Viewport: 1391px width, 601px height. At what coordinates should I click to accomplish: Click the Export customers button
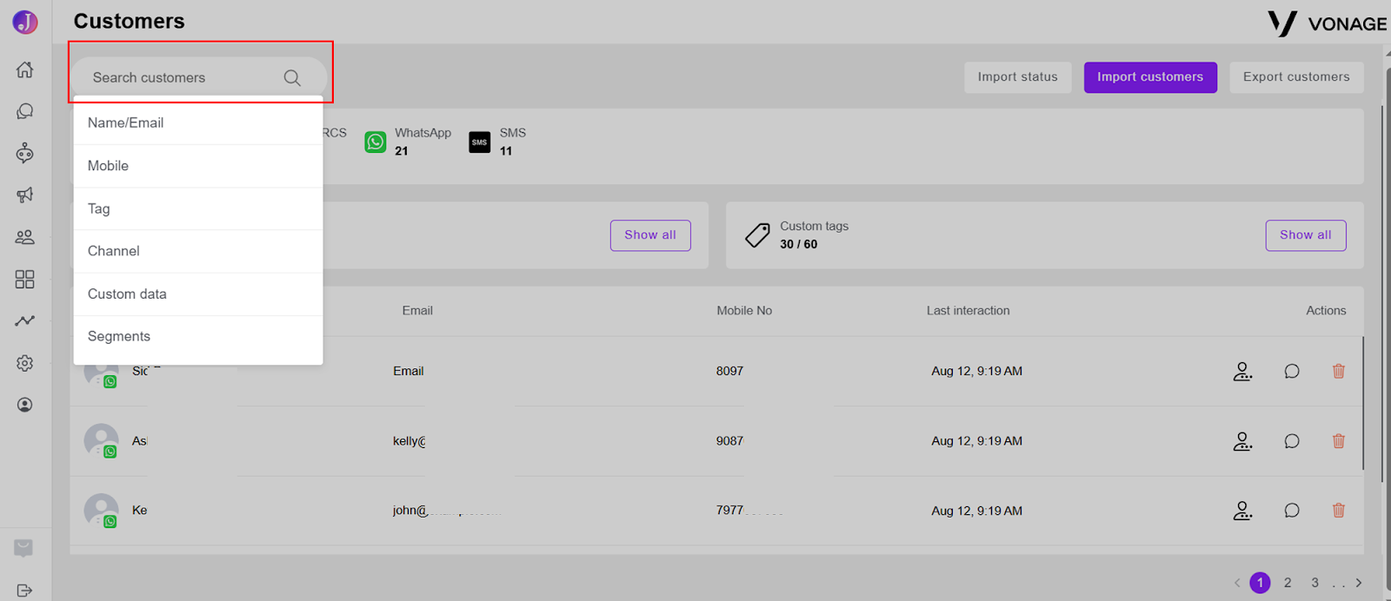(1296, 77)
